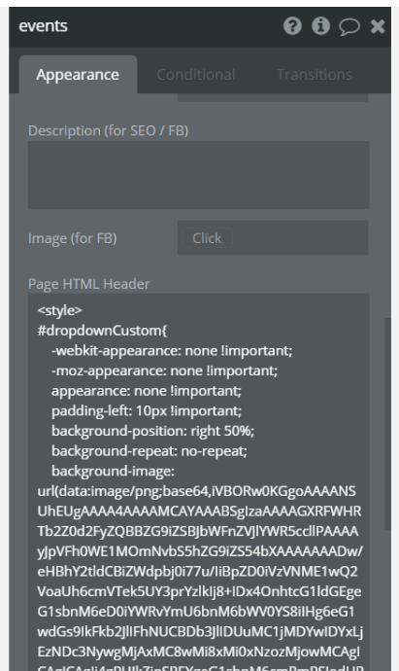399x671 pixels.
Task: Click the background-position: right 50% line
Action: coord(153,431)
